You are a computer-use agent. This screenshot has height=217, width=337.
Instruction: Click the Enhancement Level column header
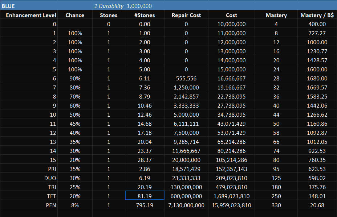click(x=31, y=15)
